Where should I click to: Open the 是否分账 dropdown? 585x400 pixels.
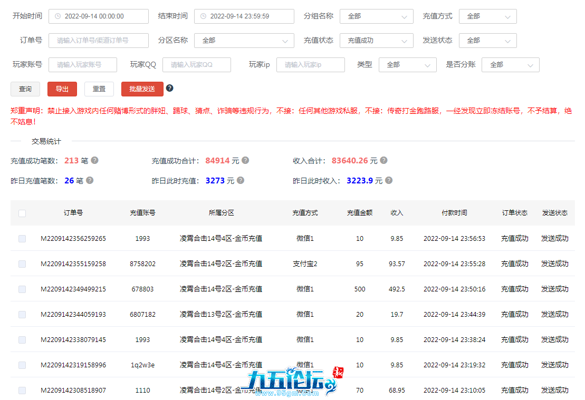click(x=510, y=65)
